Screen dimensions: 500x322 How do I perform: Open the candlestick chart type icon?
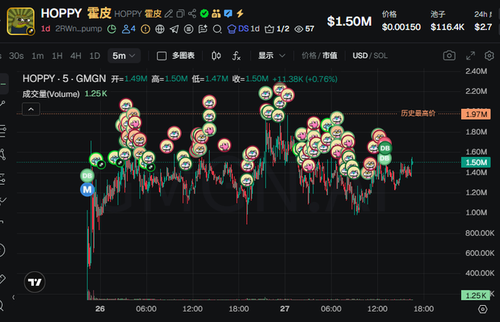pyautogui.click(x=216, y=56)
